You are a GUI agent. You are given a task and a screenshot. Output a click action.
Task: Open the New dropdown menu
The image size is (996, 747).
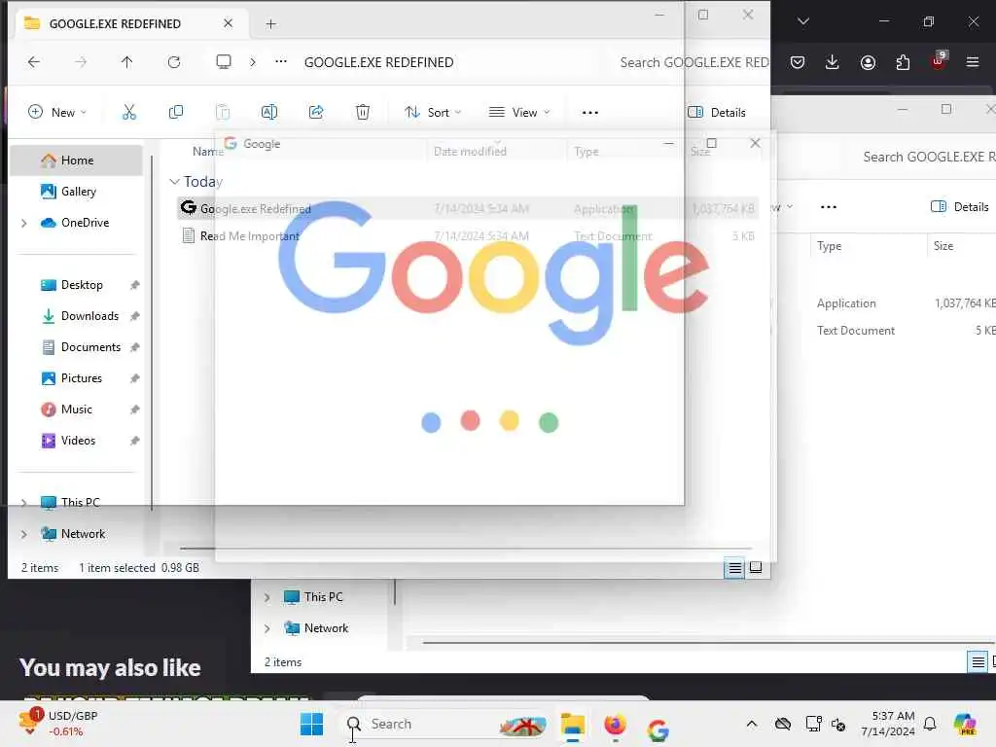pos(57,113)
